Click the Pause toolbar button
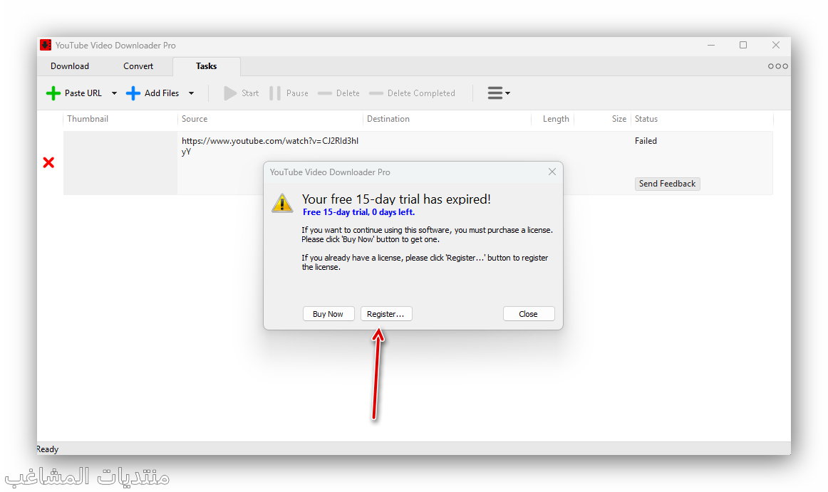828x492 pixels. (289, 93)
